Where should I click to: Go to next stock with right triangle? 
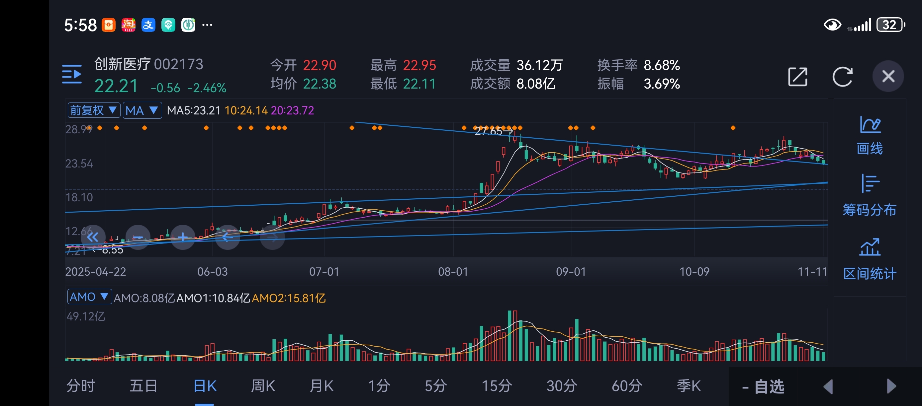[x=891, y=387]
